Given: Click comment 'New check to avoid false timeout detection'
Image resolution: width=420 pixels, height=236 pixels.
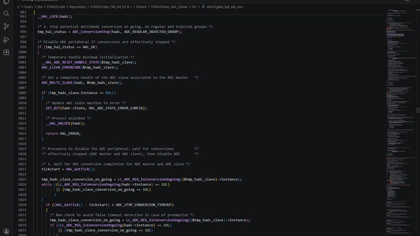Looking at the screenshot, I should point(99,215).
